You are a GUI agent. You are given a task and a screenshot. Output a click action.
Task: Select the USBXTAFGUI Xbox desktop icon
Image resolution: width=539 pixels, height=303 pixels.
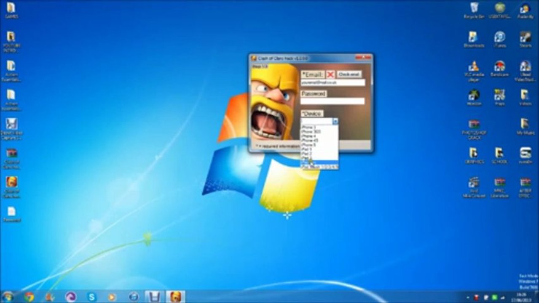coord(500,11)
